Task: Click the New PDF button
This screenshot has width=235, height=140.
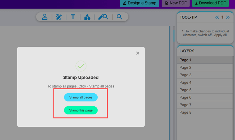Action: 176,3
